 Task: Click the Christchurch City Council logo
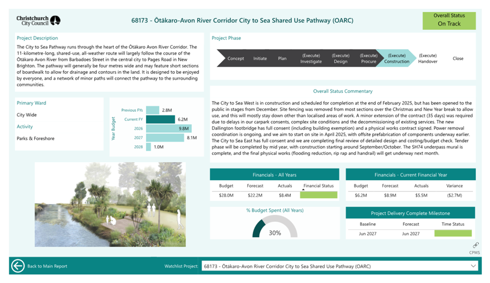(x=38, y=20)
